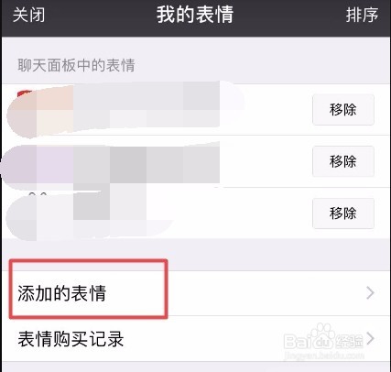Click the 聊天面板中的表情 section header
Viewport: 391px width, 372px height.
76,65
